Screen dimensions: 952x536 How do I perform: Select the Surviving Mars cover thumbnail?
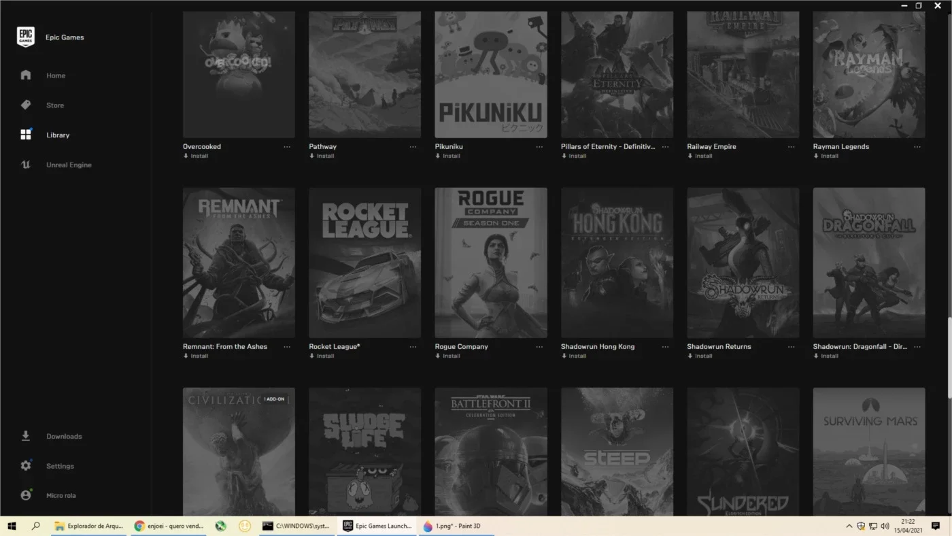(869, 452)
